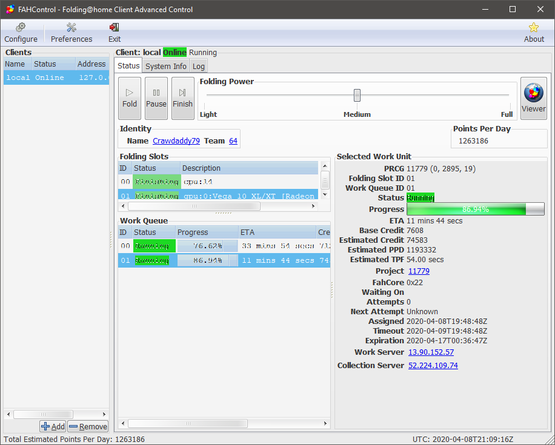Click the ETA value 11 mins 44 secs
The height and width of the screenshot is (445, 555).
[x=434, y=221]
